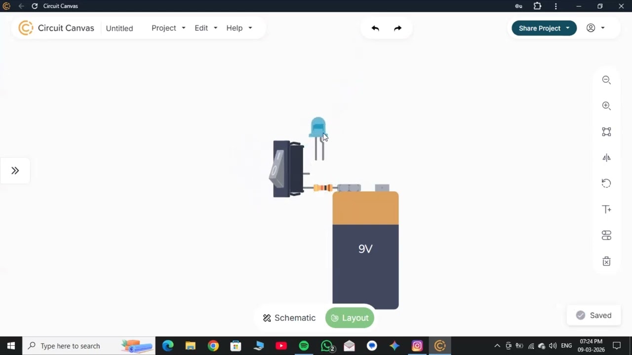632x355 pixels.
Task: Click the Saved status indicator
Action: [593, 316]
